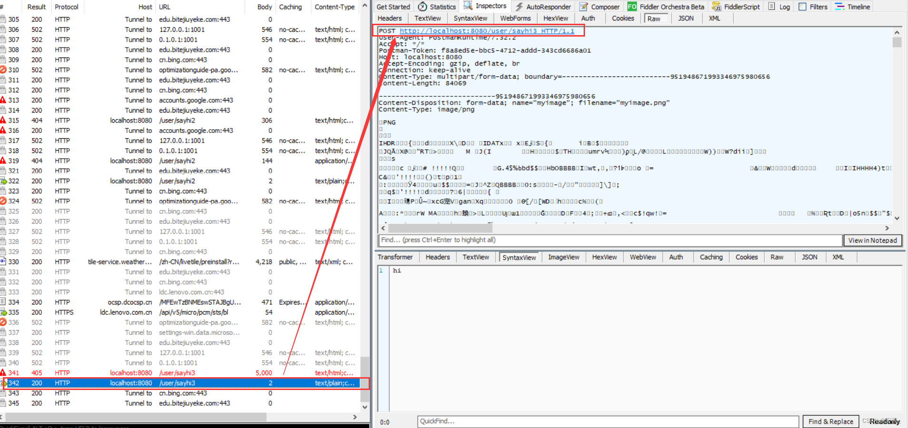Screen dimensions: 908x428
Task: Click warning icon of session 313
Action: click(x=3, y=100)
